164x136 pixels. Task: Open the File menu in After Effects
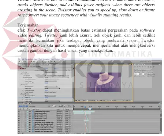19,59
